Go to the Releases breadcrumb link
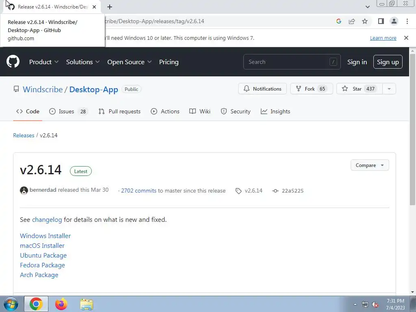 click(24, 135)
